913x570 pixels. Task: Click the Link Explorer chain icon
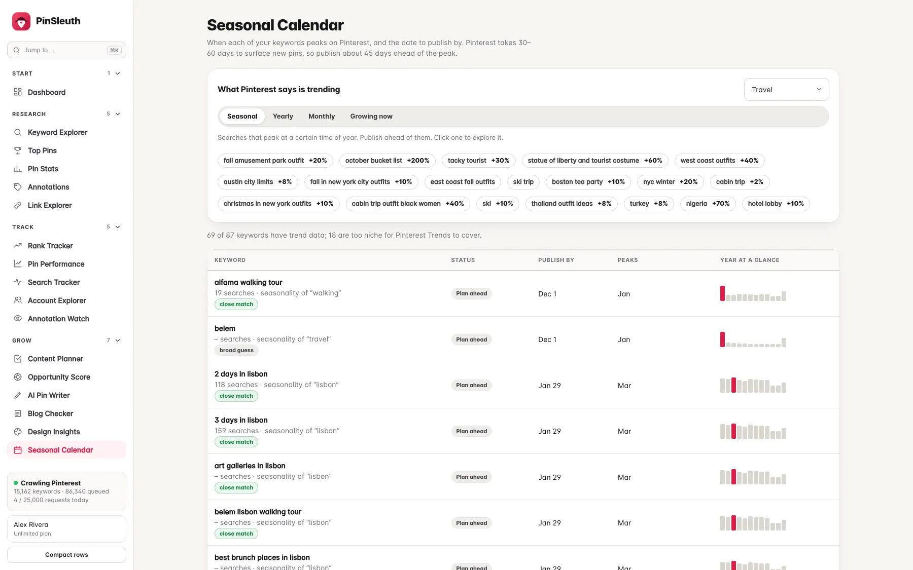click(18, 205)
